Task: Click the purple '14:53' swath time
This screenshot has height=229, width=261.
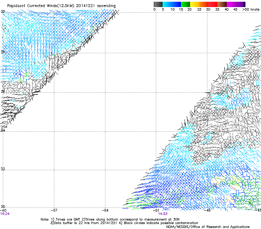Action: tap(163, 214)
